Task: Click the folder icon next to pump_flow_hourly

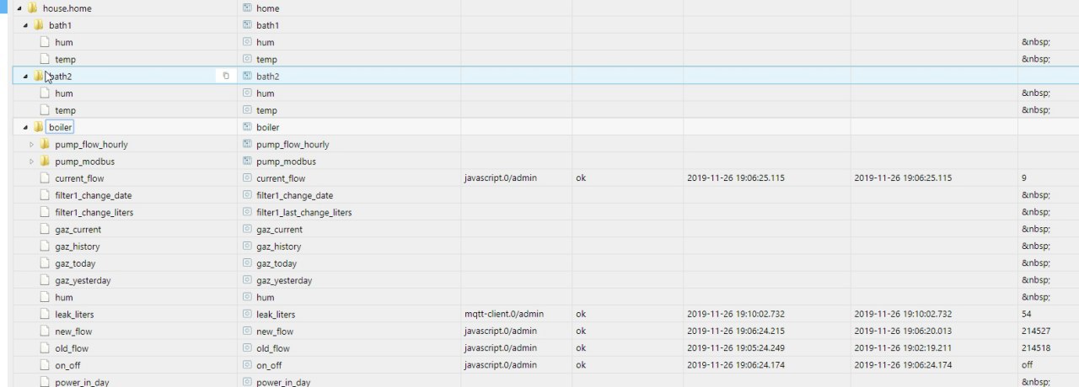Action: 45,144
